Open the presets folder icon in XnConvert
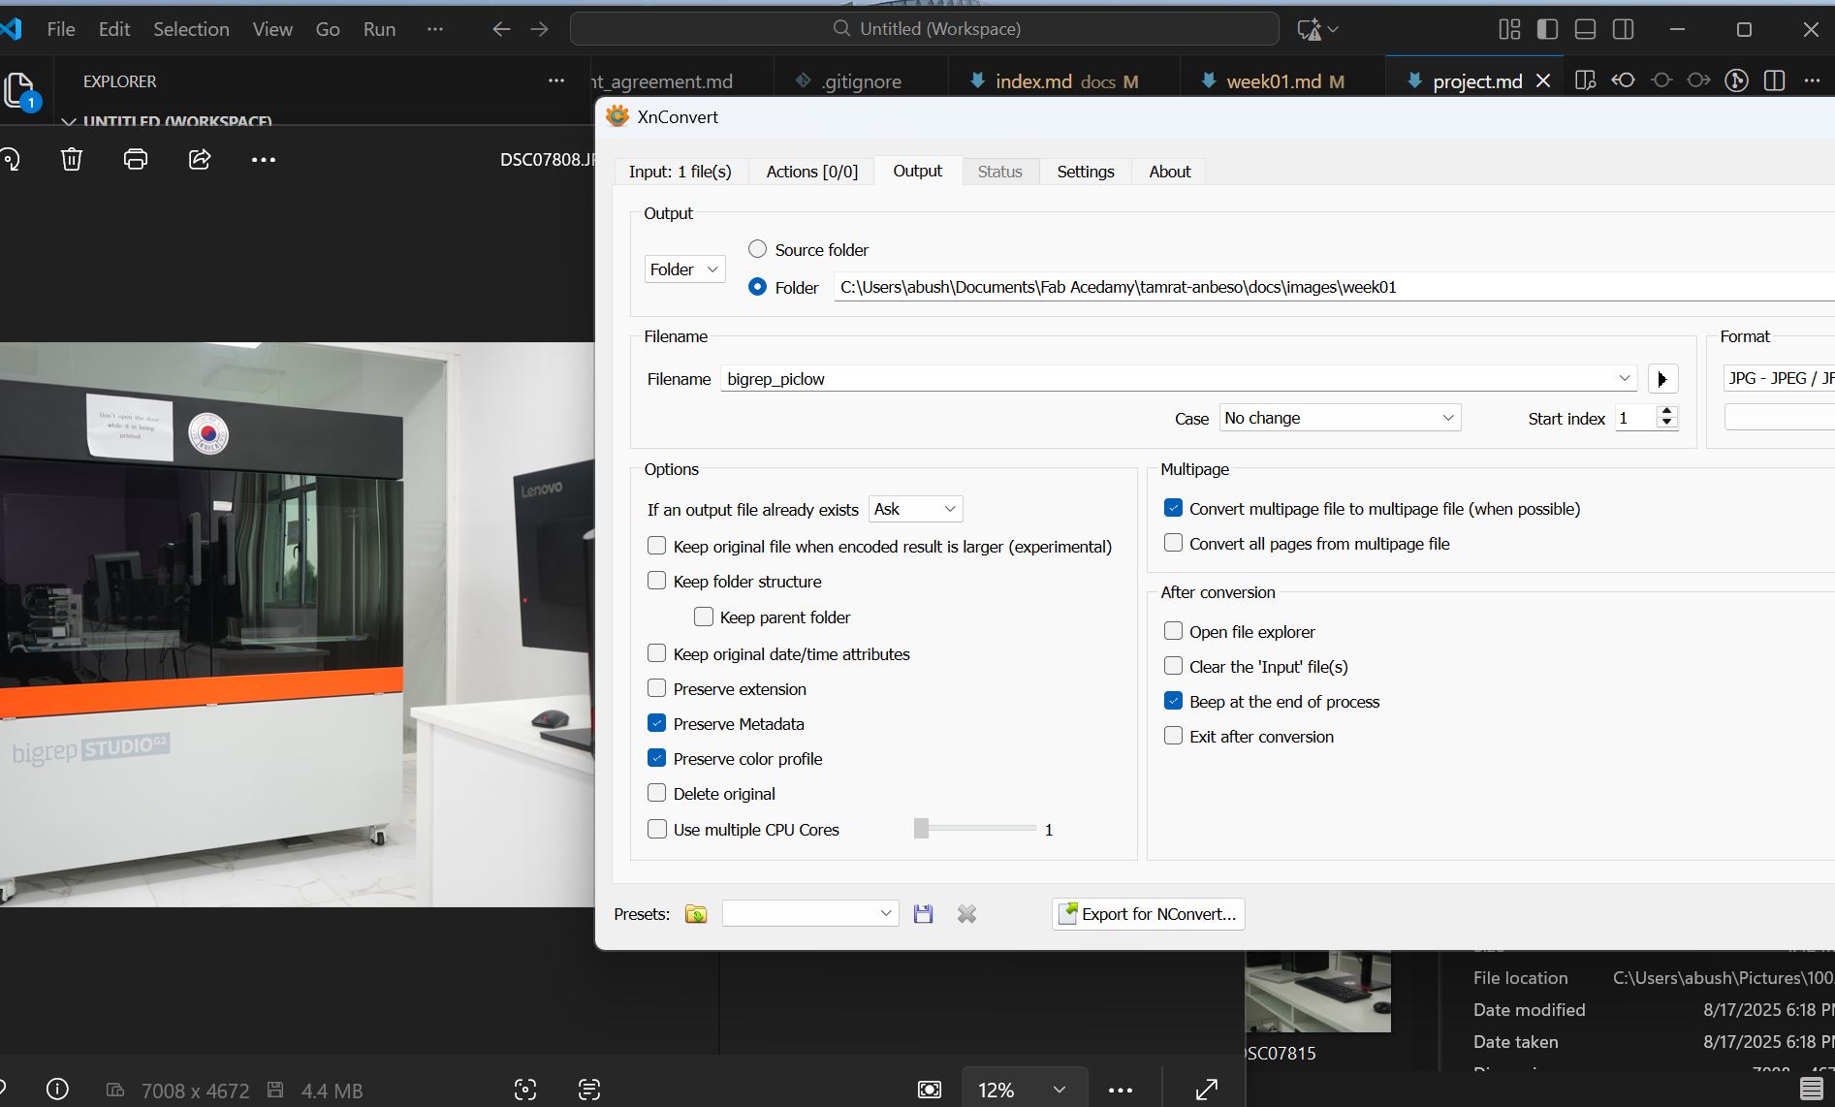This screenshot has width=1835, height=1107. (x=695, y=913)
